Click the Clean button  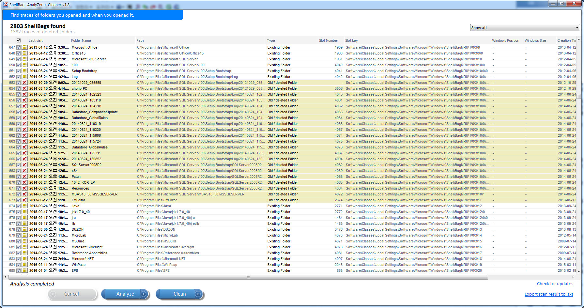point(179,294)
